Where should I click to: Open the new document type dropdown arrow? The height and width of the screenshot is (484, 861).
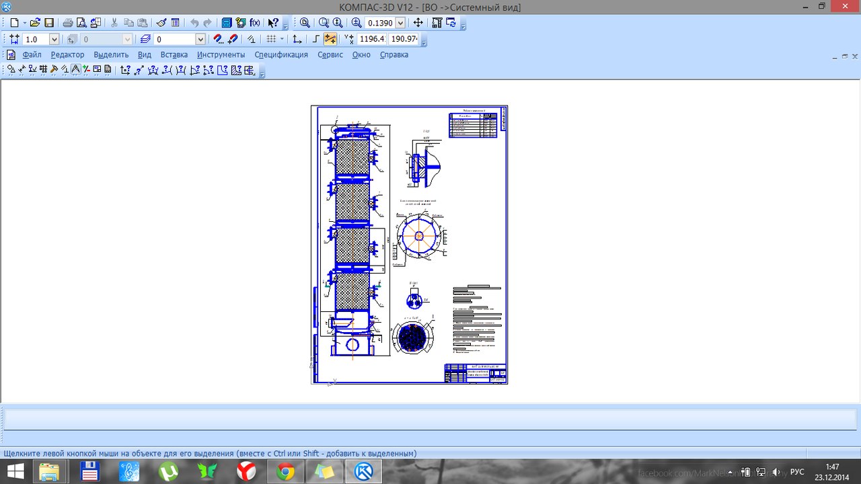click(25, 22)
